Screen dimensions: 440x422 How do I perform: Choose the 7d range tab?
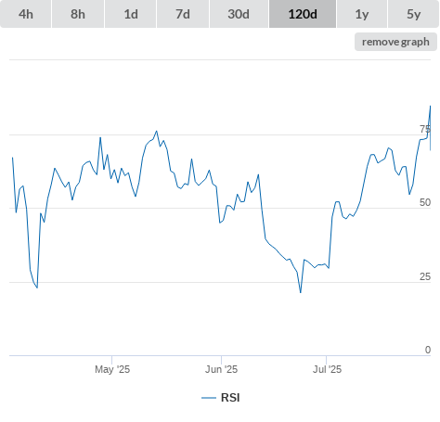(x=183, y=14)
